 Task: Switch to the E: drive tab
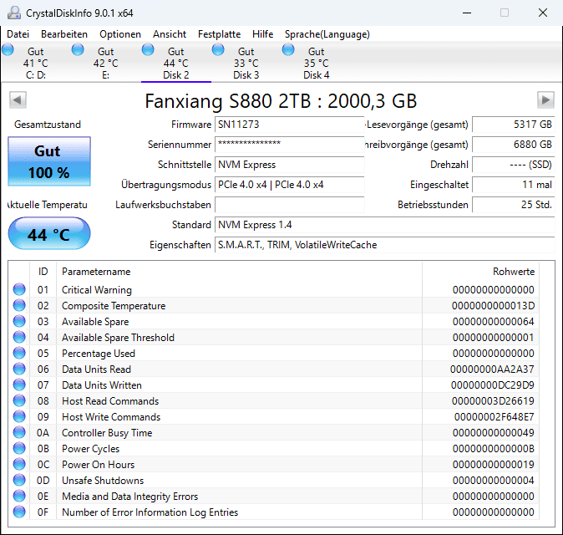[x=105, y=64]
